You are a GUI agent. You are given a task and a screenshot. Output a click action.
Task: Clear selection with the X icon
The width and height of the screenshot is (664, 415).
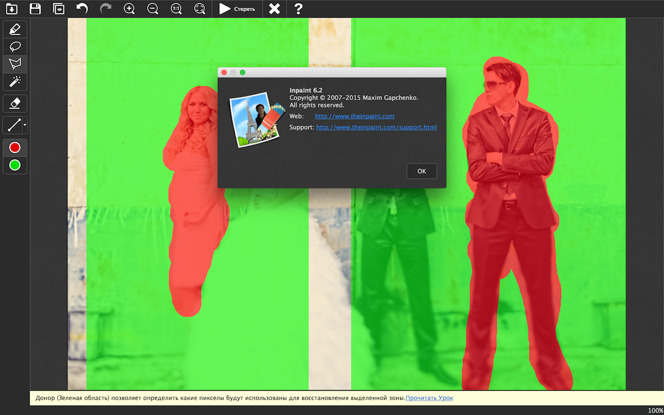tap(274, 8)
